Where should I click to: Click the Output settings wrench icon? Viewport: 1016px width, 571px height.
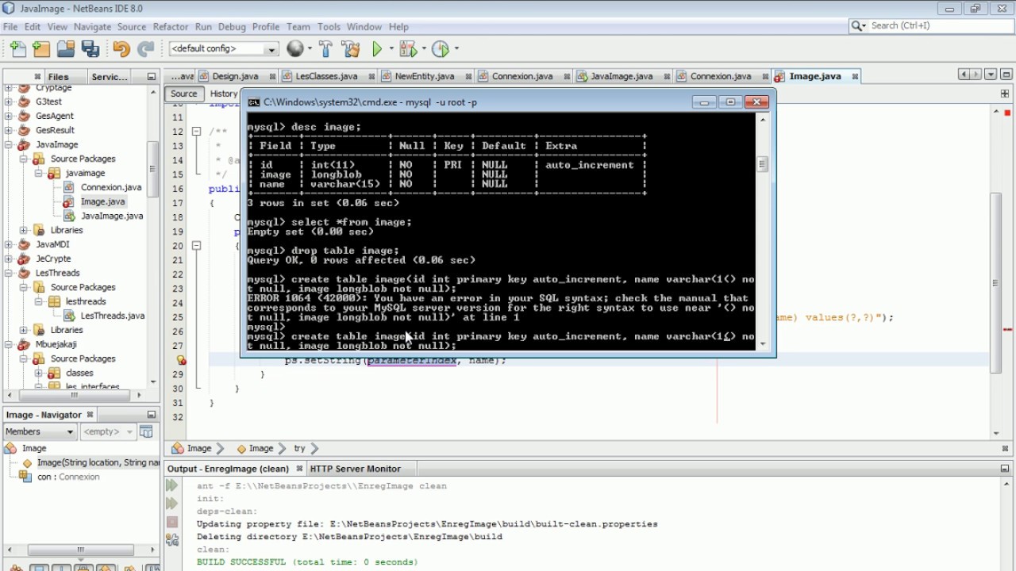pos(172,540)
